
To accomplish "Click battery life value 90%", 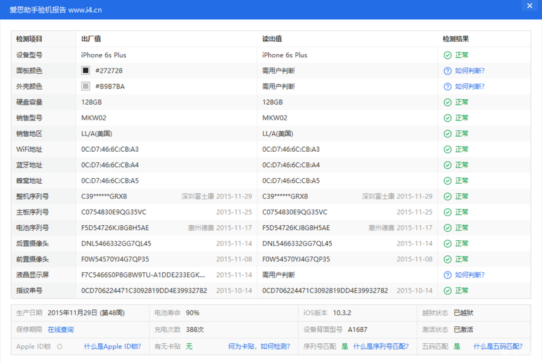I will tap(193, 313).
